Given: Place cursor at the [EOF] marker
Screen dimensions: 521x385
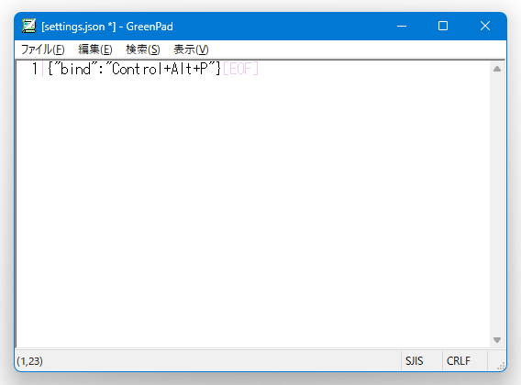Looking at the screenshot, I should click(x=240, y=69).
